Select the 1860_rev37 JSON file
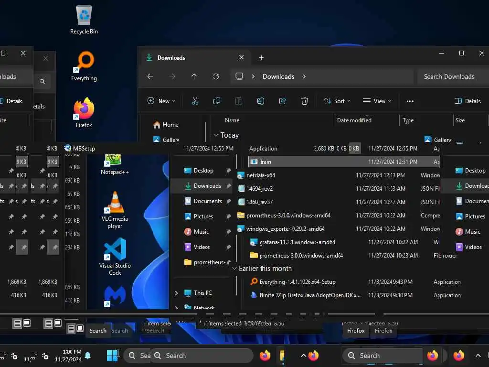Image resolution: width=489 pixels, height=367 pixels. click(x=255, y=202)
